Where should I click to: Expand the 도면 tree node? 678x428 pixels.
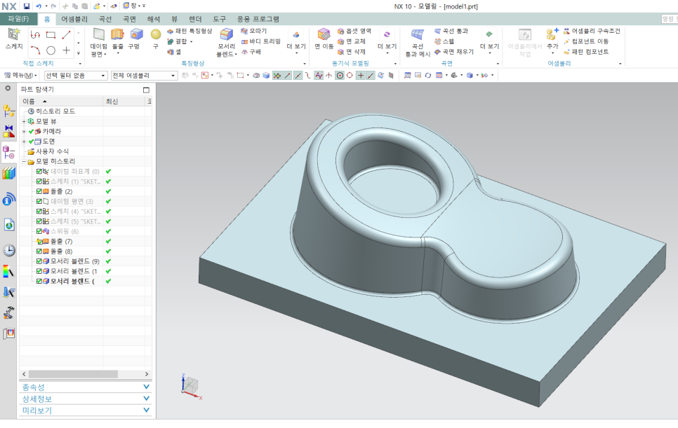(x=24, y=141)
